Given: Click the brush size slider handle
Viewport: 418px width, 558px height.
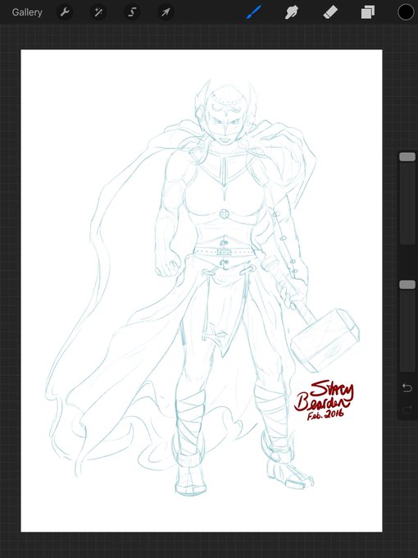Looking at the screenshot, I should [407, 157].
